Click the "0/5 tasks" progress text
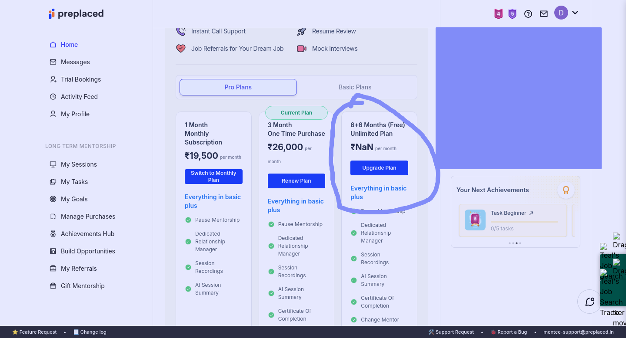The height and width of the screenshot is (338, 626). (x=502, y=229)
